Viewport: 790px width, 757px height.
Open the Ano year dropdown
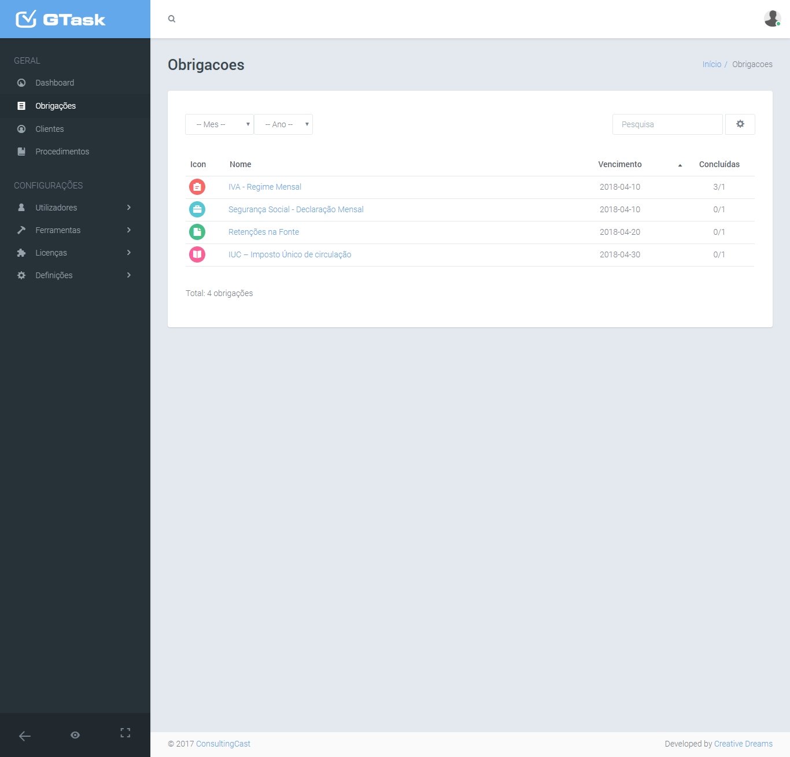tap(283, 124)
